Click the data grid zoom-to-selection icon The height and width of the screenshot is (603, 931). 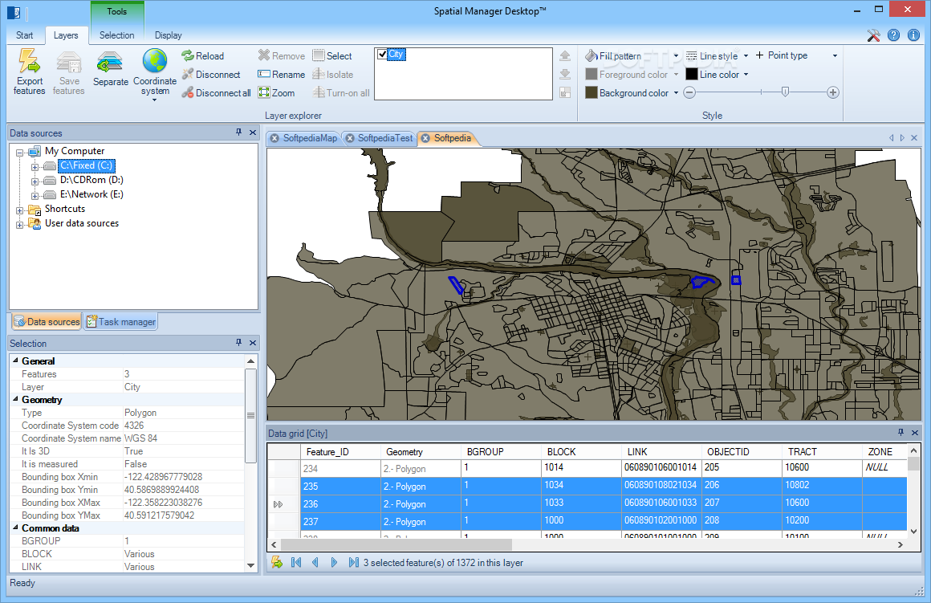(277, 562)
